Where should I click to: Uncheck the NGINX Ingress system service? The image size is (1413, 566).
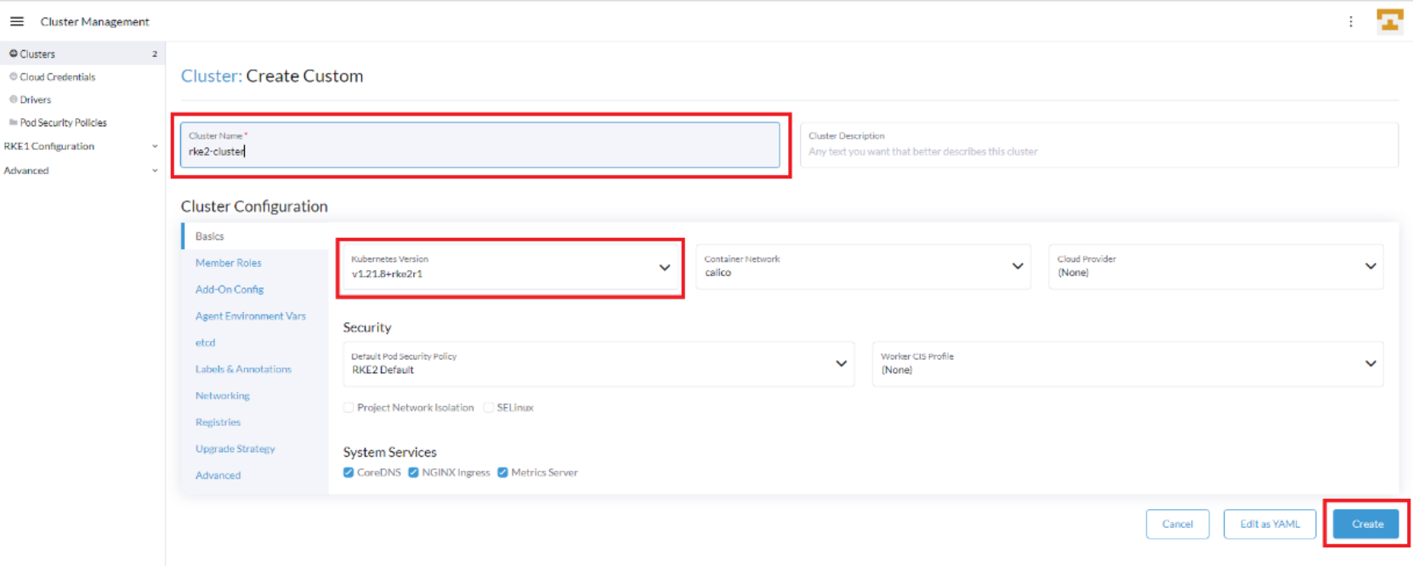click(413, 473)
